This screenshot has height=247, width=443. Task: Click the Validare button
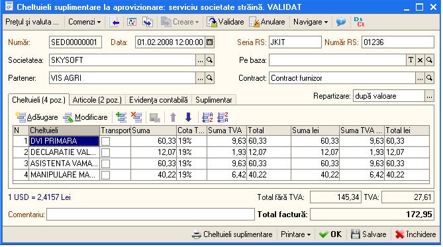[x=225, y=22]
